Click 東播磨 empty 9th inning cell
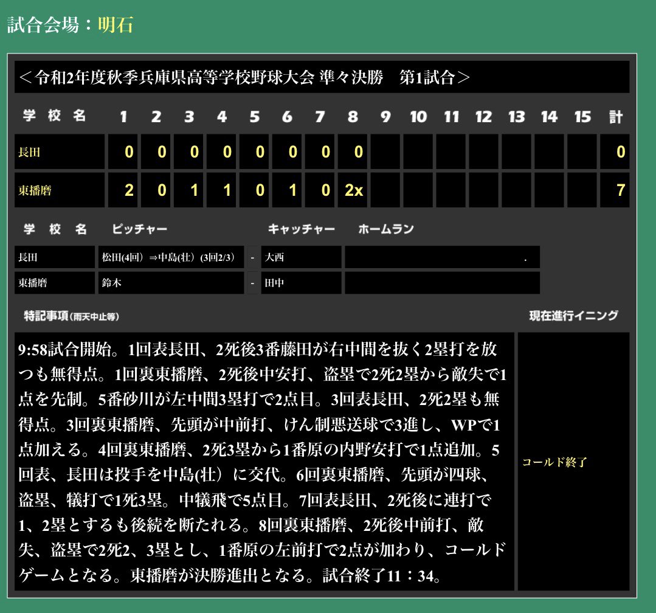This screenshot has width=656, height=613. 385,190
